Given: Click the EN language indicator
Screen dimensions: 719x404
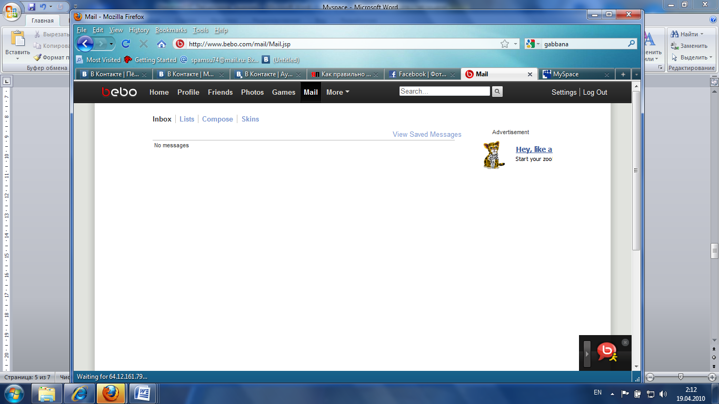Looking at the screenshot, I should pos(597,392).
